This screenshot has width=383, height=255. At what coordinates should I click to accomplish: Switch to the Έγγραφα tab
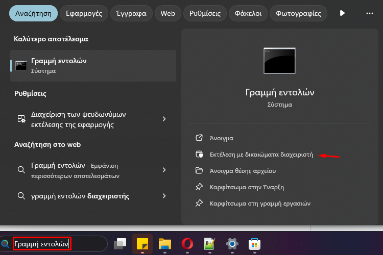tap(131, 13)
